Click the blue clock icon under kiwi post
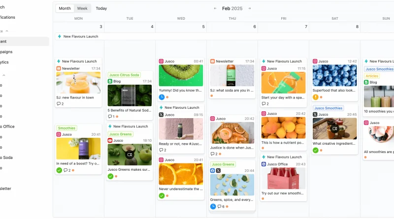The image size is (394, 219). point(162,97)
